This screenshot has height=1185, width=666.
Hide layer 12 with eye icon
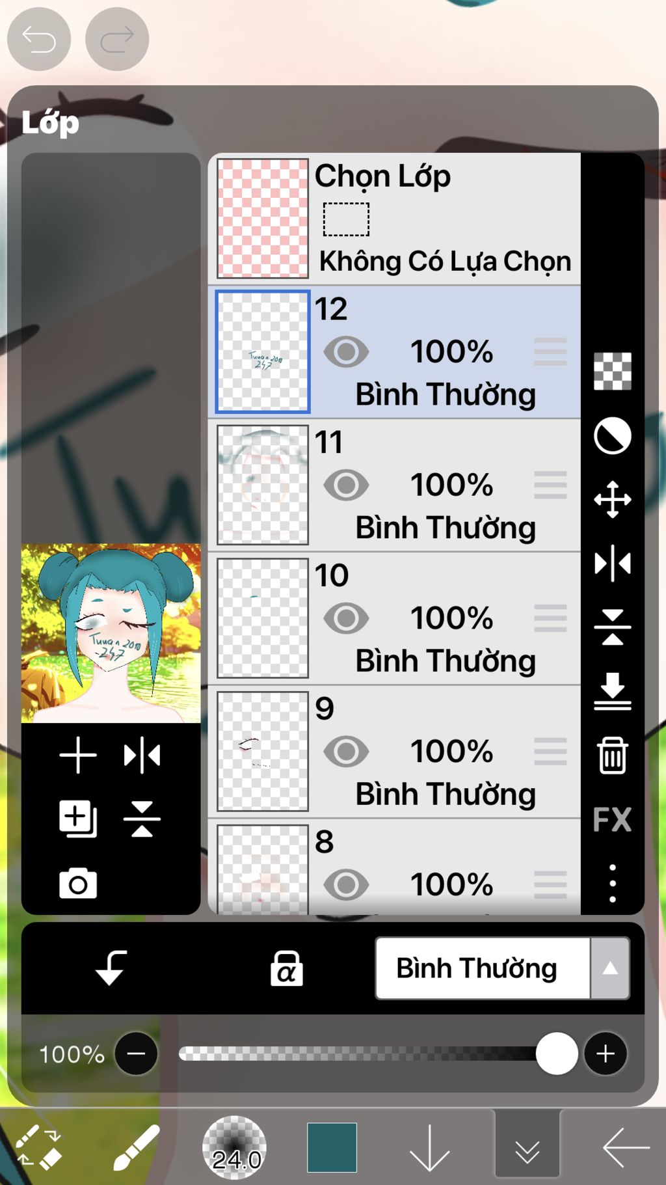pyautogui.click(x=346, y=352)
